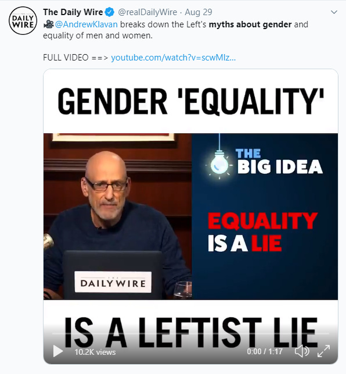Click the Daily Wire laptop logo
Viewport: 346px width, 374px height.
(113, 282)
